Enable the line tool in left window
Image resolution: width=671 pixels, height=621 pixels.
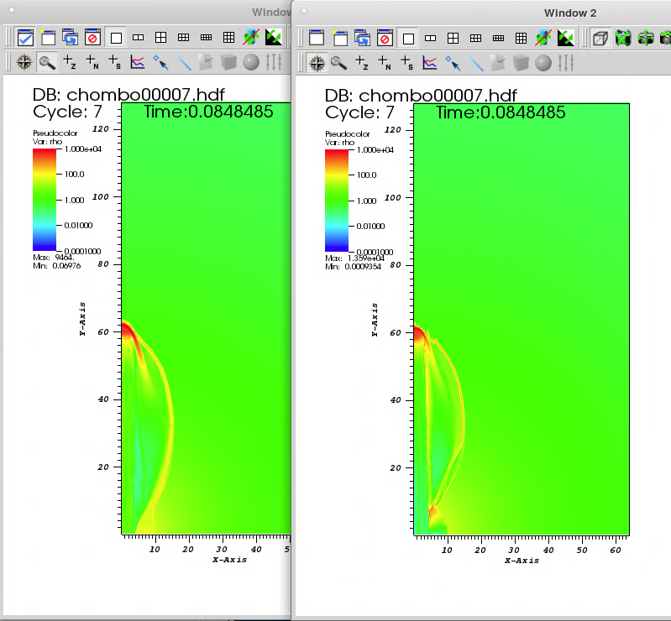point(184,62)
